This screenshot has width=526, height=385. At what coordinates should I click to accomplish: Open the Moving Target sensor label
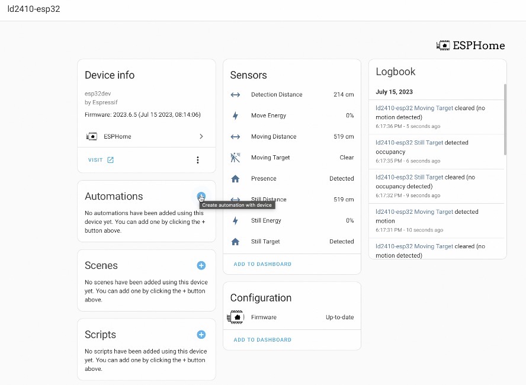click(x=270, y=158)
